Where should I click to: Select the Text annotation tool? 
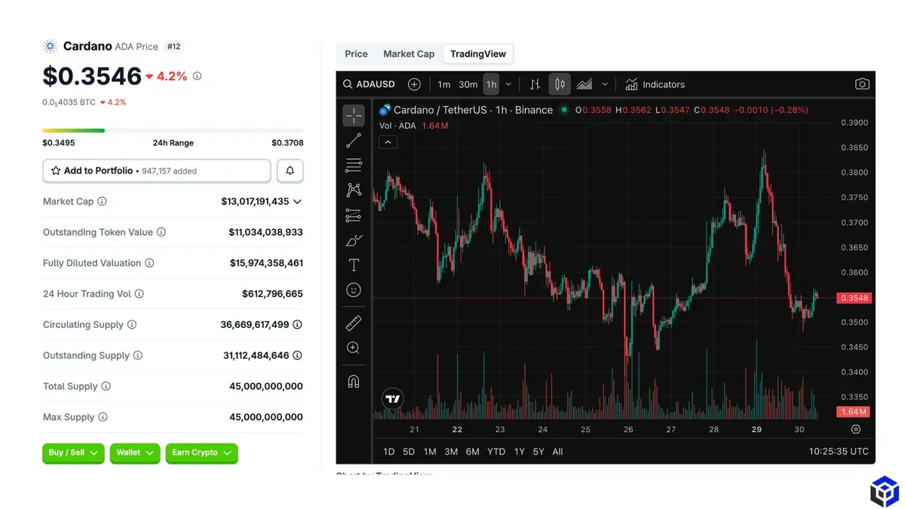pyautogui.click(x=353, y=265)
